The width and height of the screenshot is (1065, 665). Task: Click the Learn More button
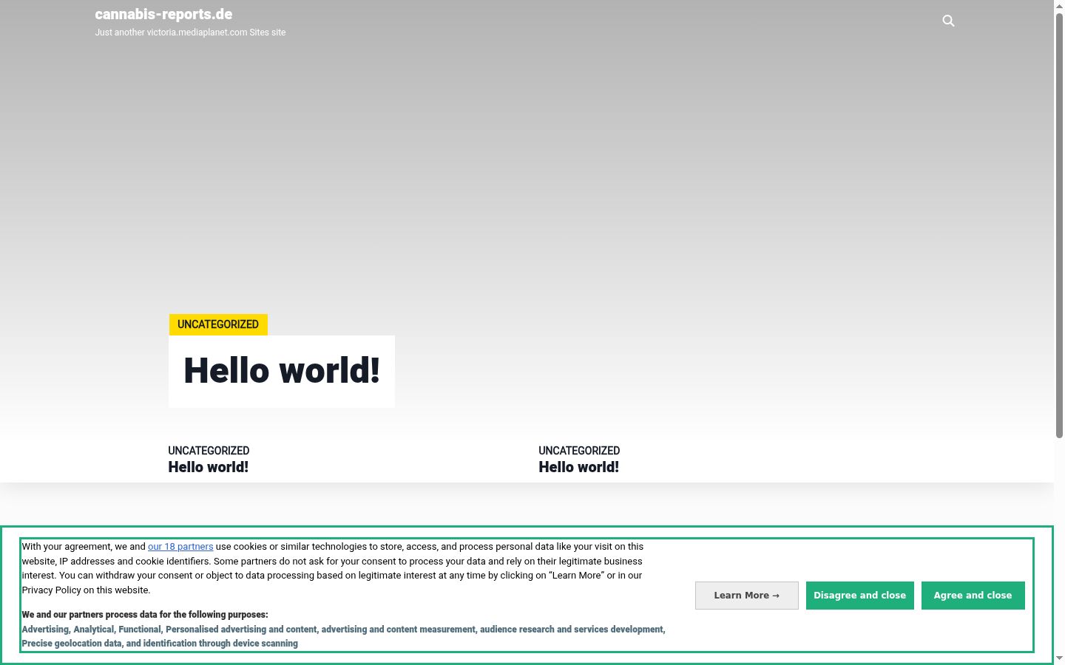(747, 596)
